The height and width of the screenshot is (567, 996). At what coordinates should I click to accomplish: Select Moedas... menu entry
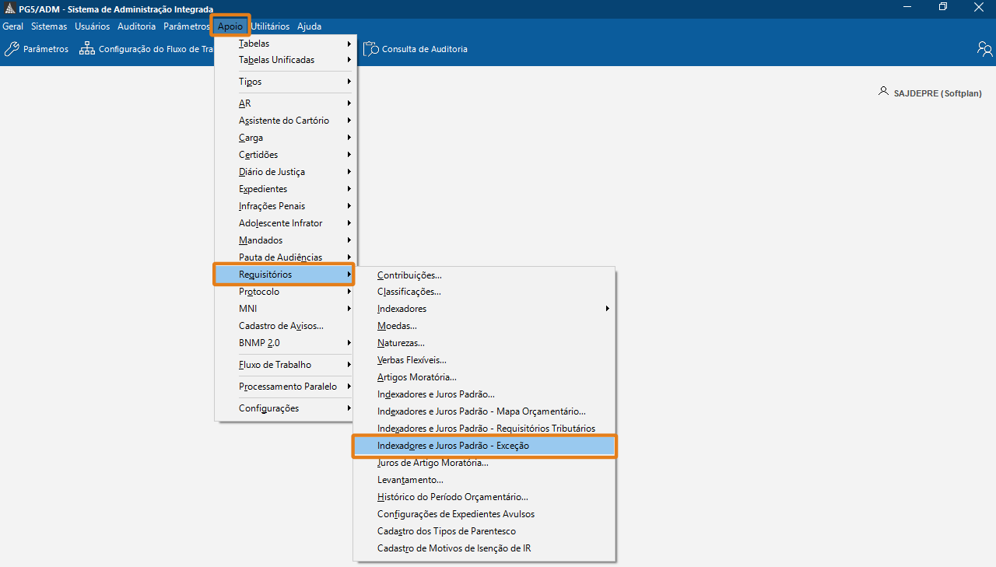tap(484, 326)
